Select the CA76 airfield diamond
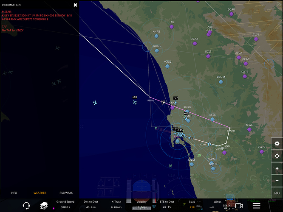This screenshot has width=283, height=212. [x=245, y=76]
